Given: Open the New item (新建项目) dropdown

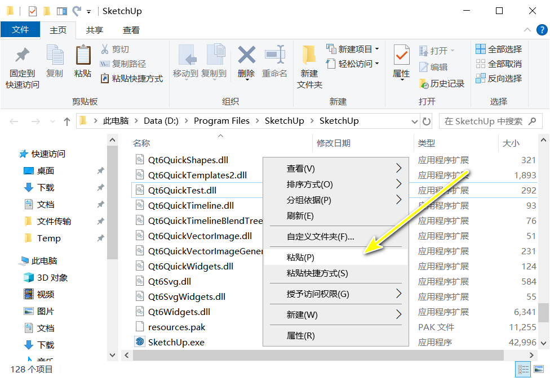Looking at the screenshot, I should coord(377,49).
